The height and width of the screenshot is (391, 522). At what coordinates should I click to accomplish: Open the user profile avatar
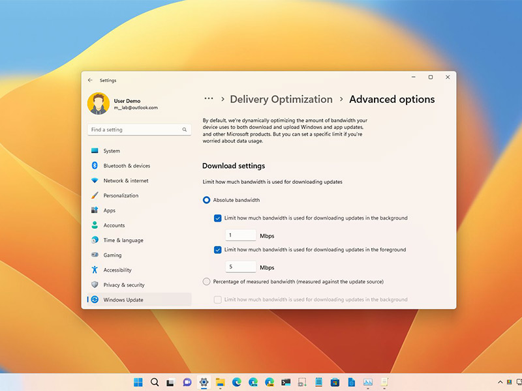(x=99, y=104)
